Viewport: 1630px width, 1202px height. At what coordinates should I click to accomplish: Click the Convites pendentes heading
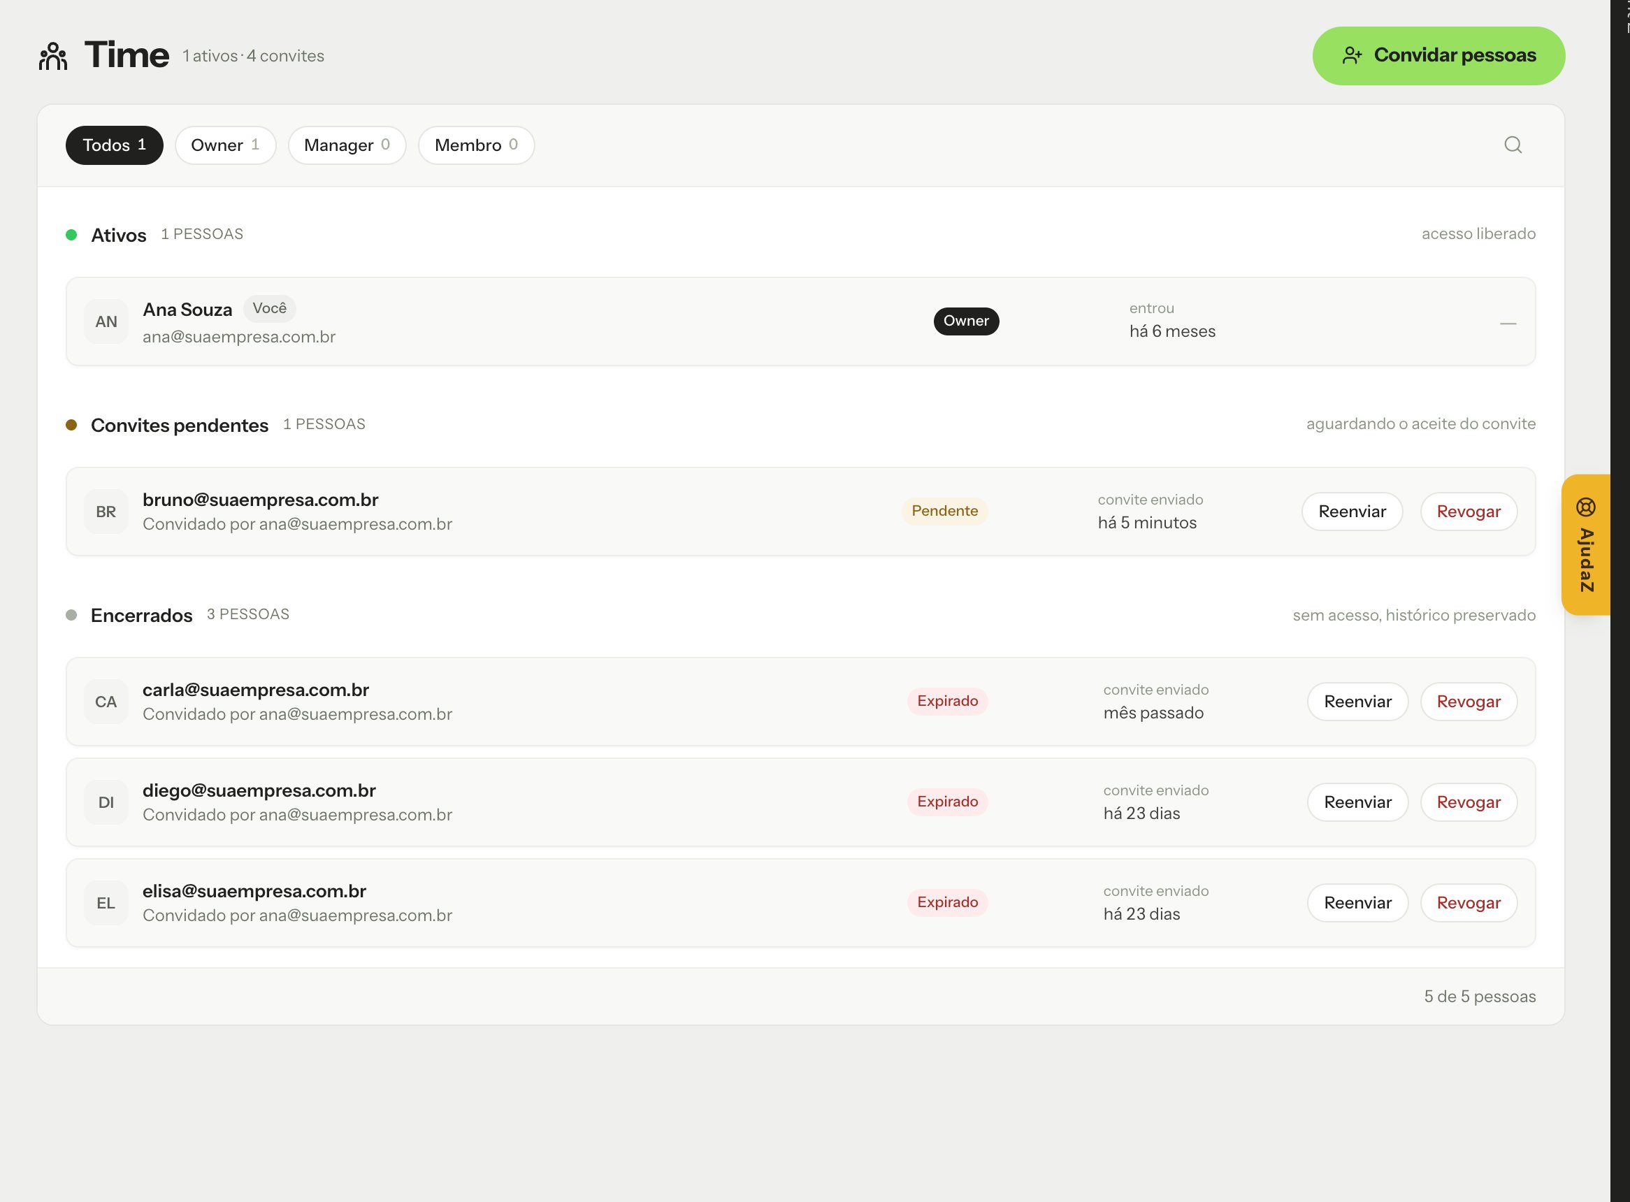180,425
